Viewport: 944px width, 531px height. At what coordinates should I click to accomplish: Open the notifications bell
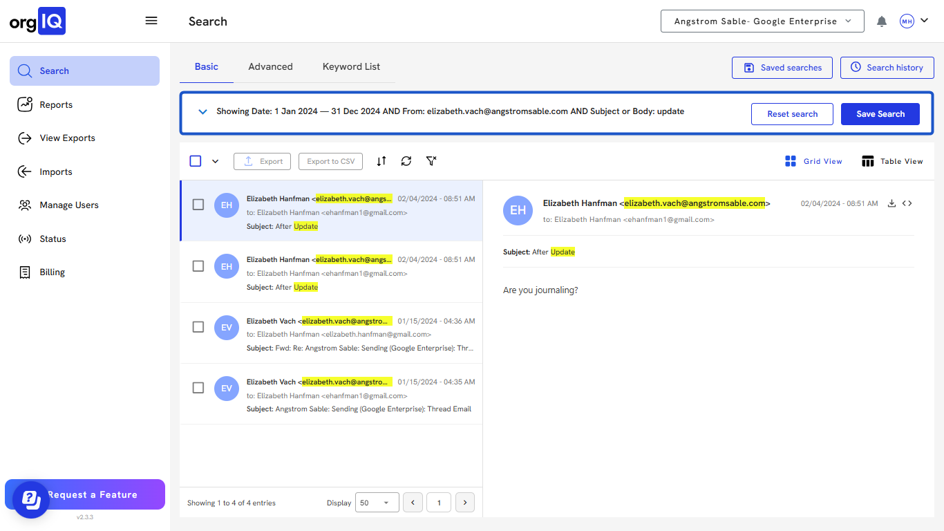(881, 21)
